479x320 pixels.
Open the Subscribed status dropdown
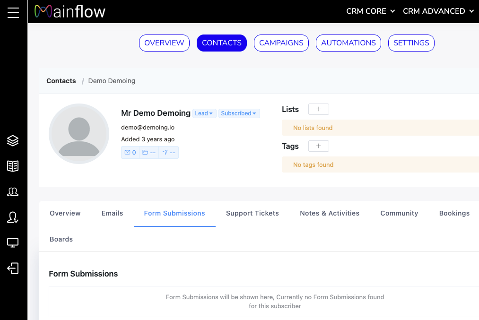(x=239, y=113)
